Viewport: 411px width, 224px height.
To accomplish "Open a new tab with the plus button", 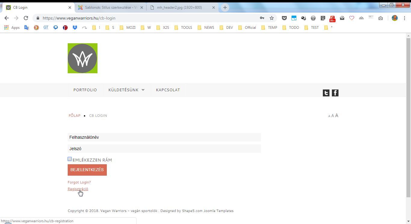I will [225, 8].
